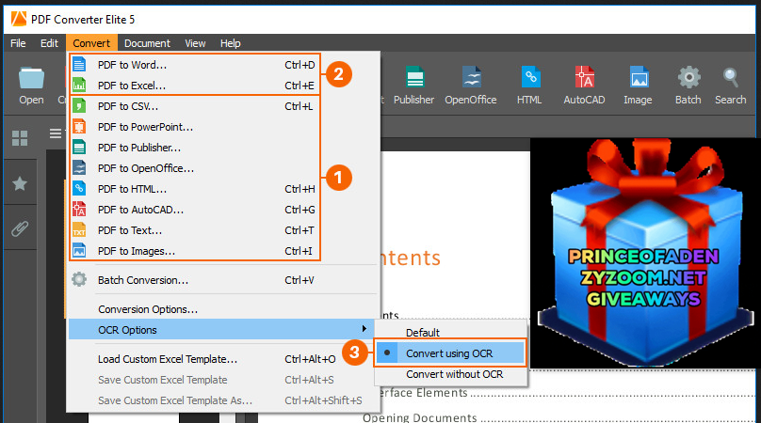Click the Image toolbar icon

tap(639, 77)
